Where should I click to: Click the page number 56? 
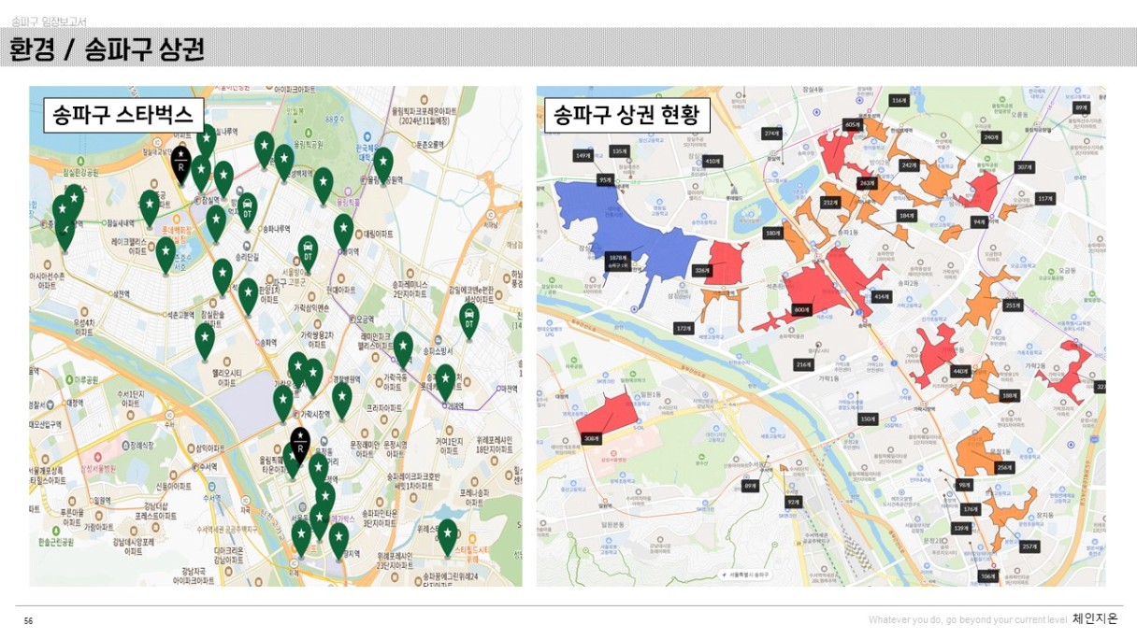28,620
